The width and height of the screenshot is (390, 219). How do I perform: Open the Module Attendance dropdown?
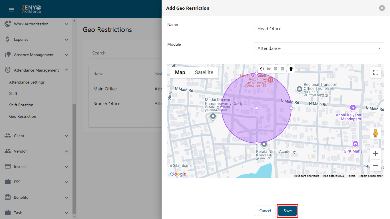319,48
